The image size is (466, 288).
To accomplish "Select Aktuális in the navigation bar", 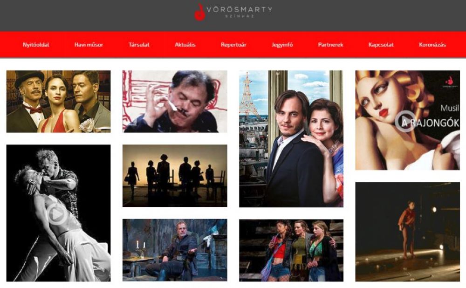I will pyautogui.click(x=185, y=45).
